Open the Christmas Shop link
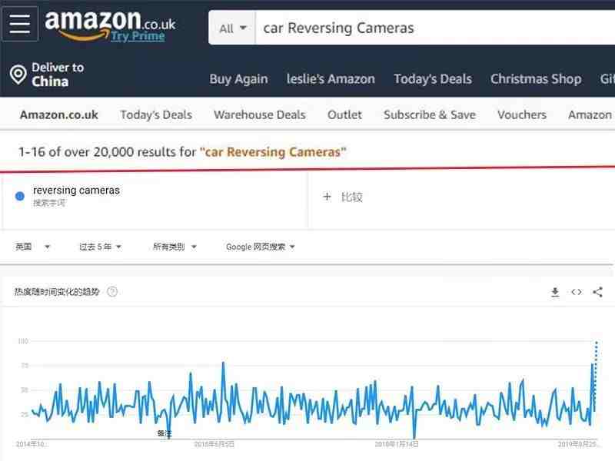 point(536,79)
